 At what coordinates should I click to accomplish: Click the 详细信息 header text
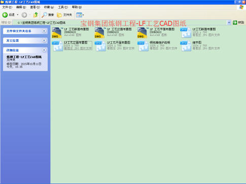13,50
